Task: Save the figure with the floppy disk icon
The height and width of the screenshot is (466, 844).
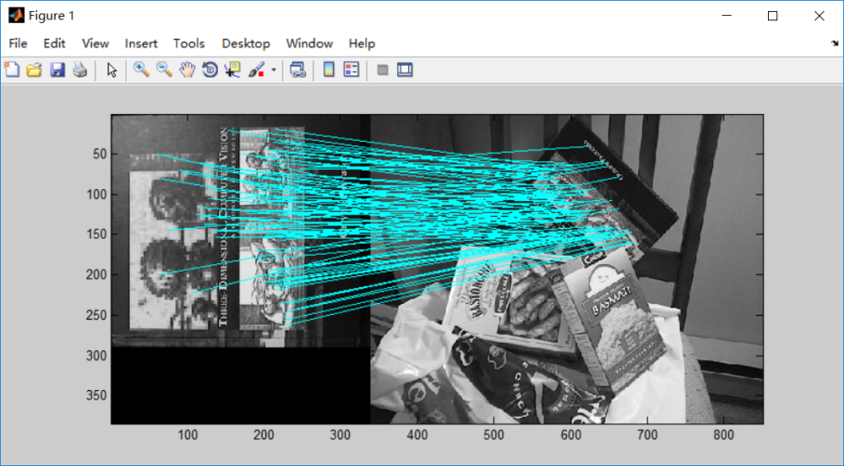Action: click(x=57, y=69)
